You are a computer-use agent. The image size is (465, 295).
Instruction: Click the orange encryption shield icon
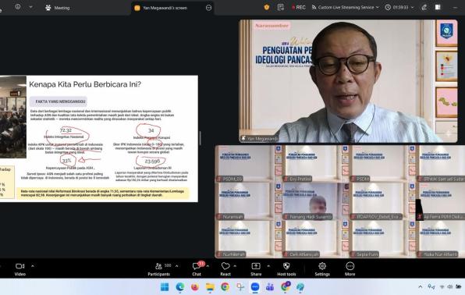coord(267,7)
